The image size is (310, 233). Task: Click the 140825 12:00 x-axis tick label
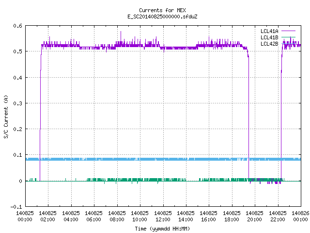(x=163, y=216)
